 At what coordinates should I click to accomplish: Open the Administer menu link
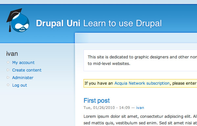coord(23,77)
